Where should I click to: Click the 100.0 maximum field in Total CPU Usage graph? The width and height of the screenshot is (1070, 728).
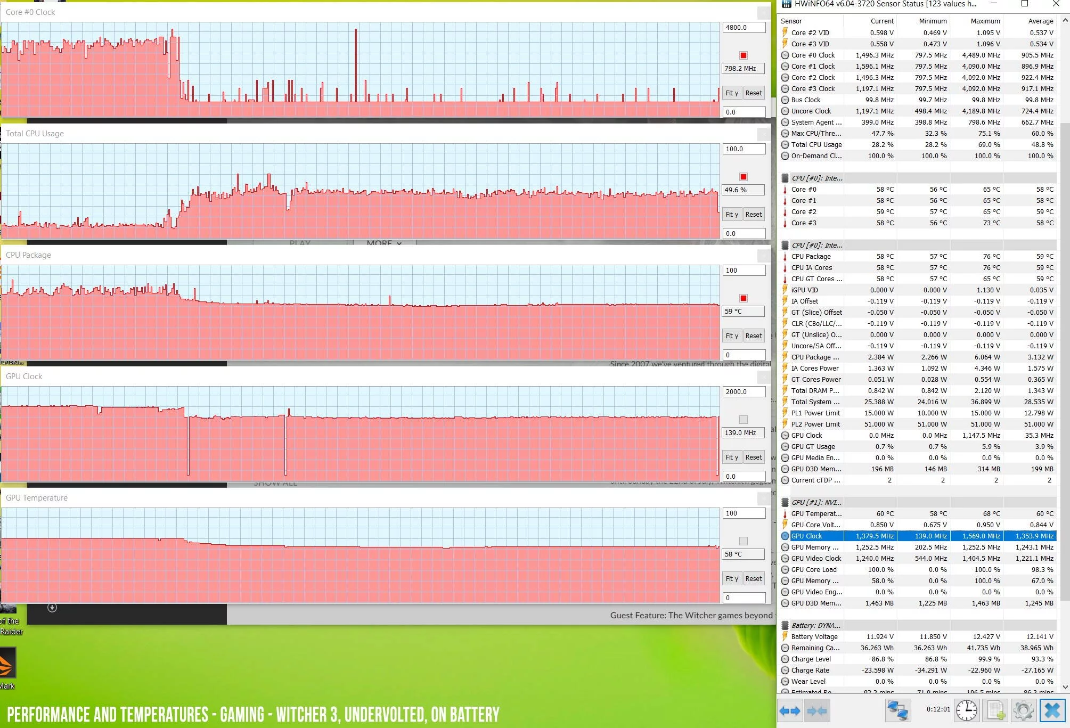tap(744, 149)
